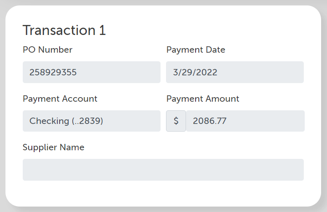Place cursor on the 3/29/2022 date text
The width and height of the screenshot is (327, 212).
pyautogui.click(x=195, y=73)
